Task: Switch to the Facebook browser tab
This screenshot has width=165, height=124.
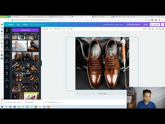Action: pyautogui.click(x=20, y=17)
